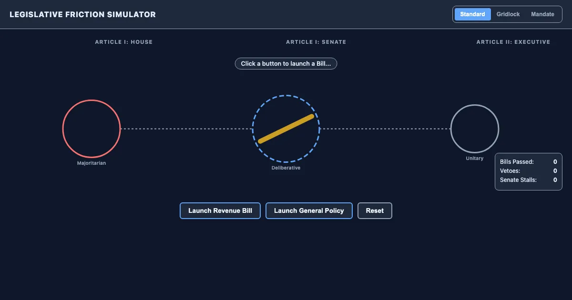Click the 'Senate Stalls:' stat row
572x300 pixels.
pos(529,180)
